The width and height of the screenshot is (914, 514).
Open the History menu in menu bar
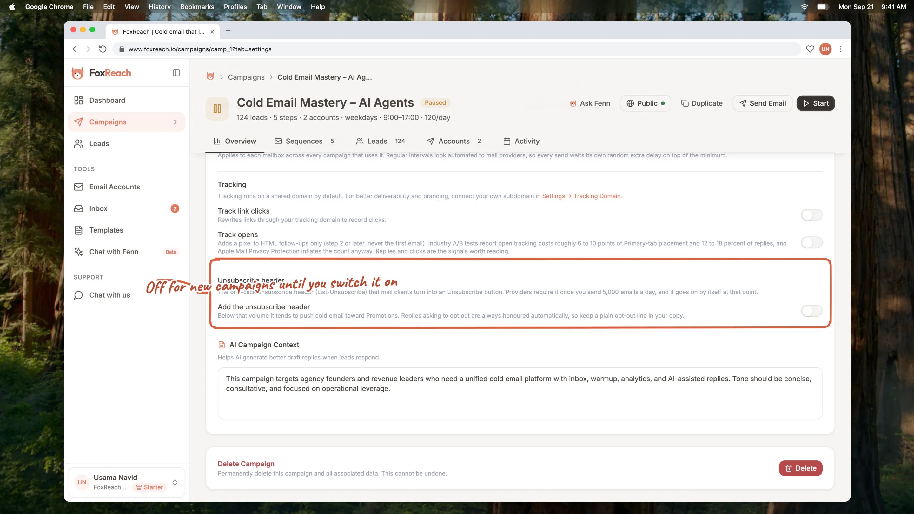pos(160,7)
